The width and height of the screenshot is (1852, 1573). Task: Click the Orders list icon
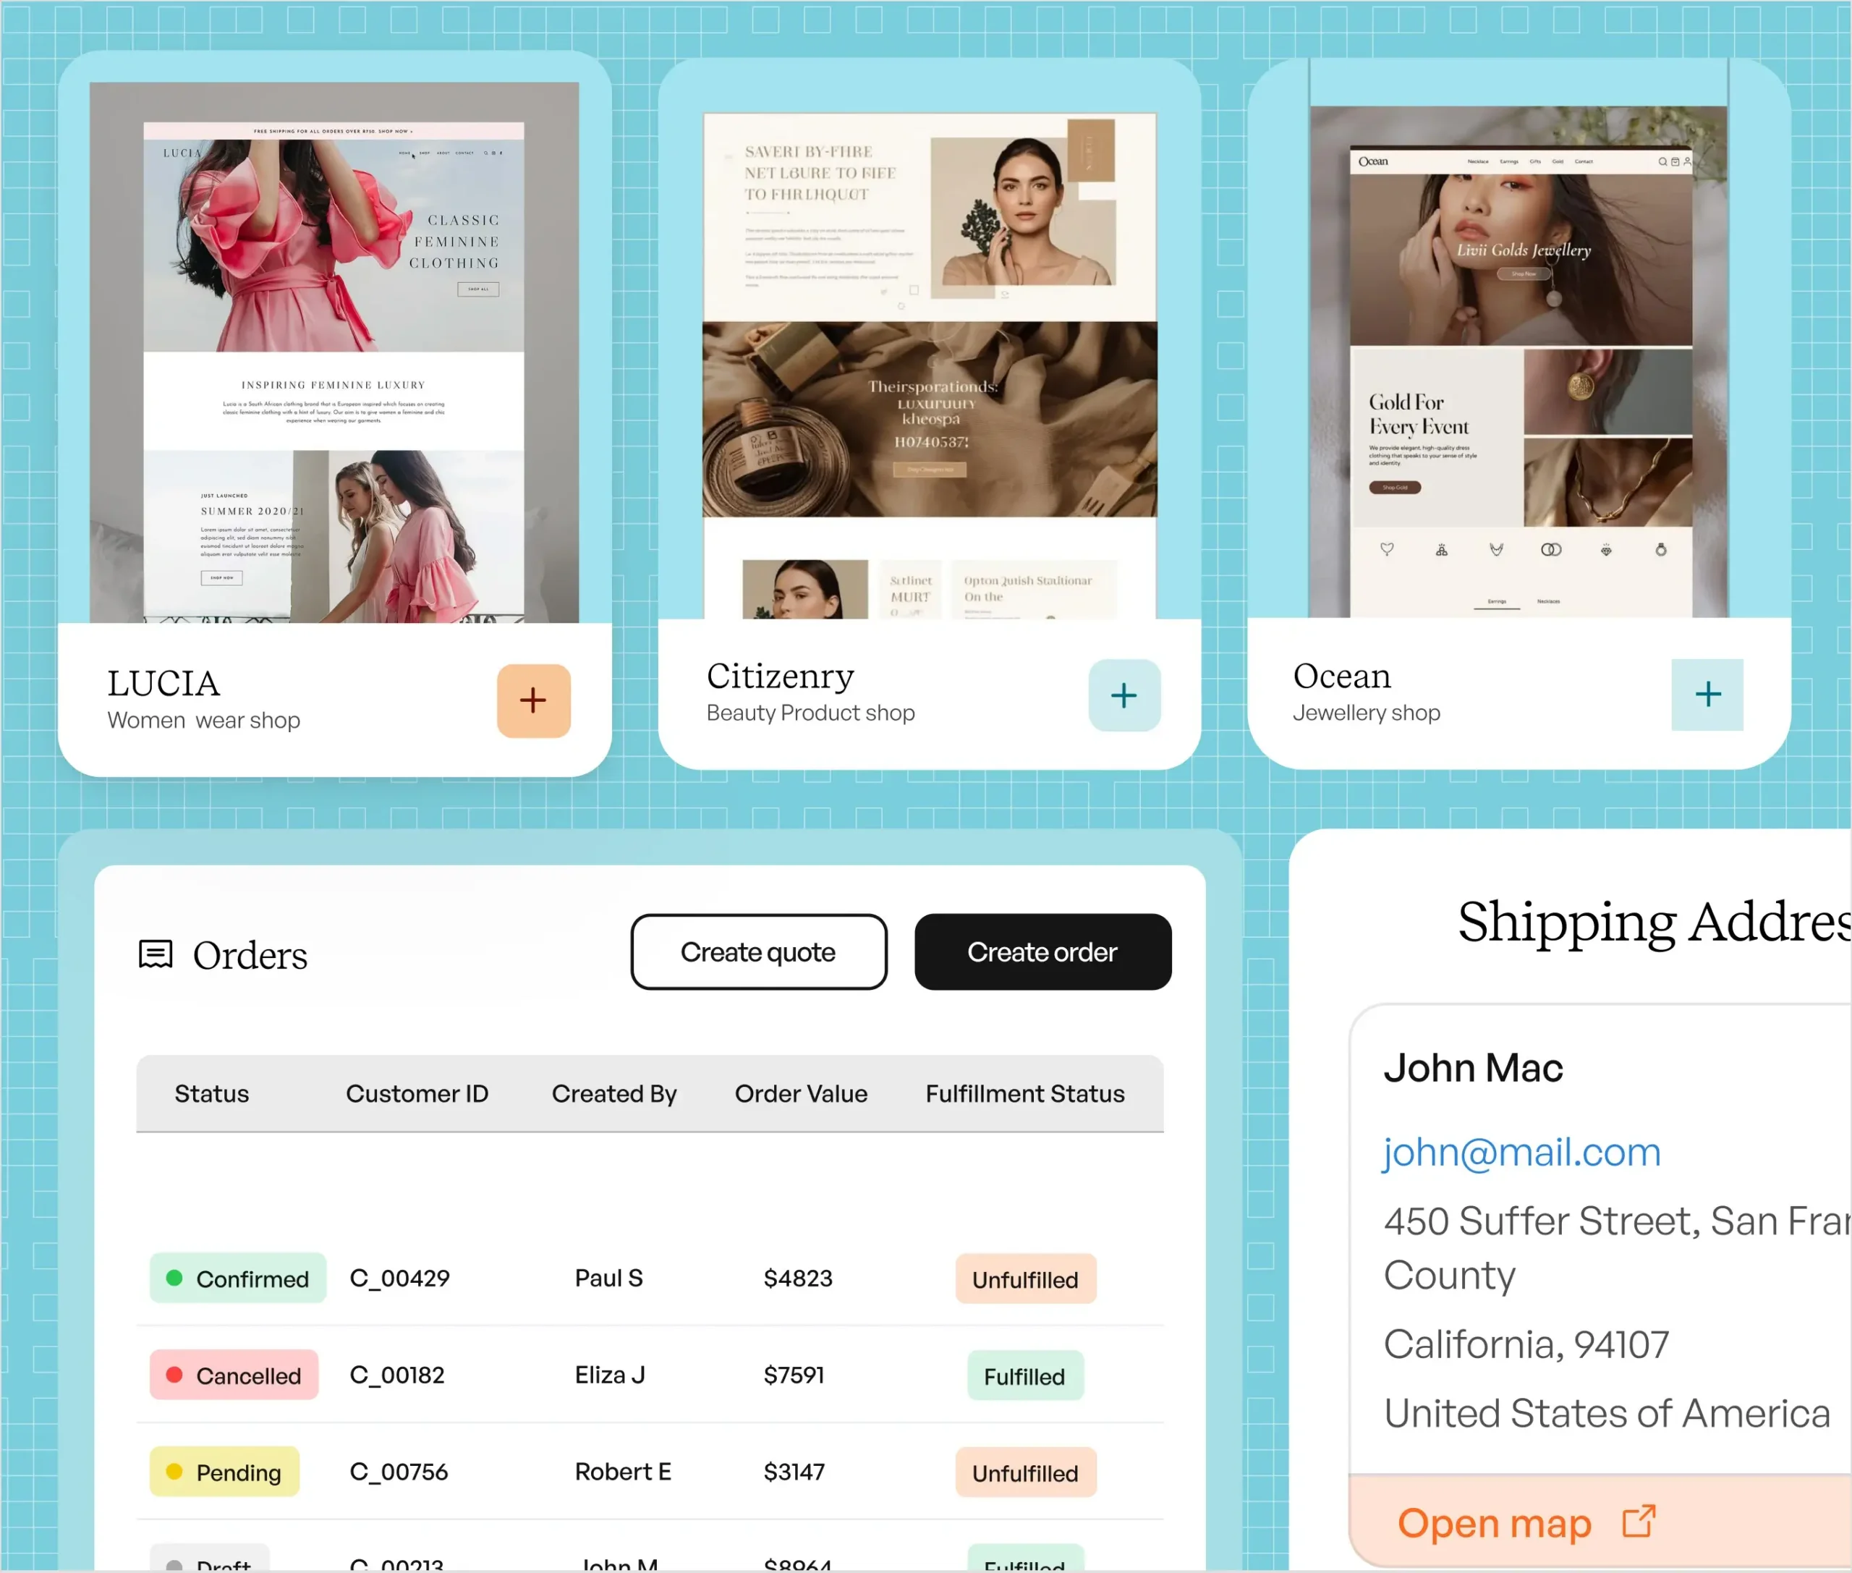pyautogui.click(x=156, y=954)
